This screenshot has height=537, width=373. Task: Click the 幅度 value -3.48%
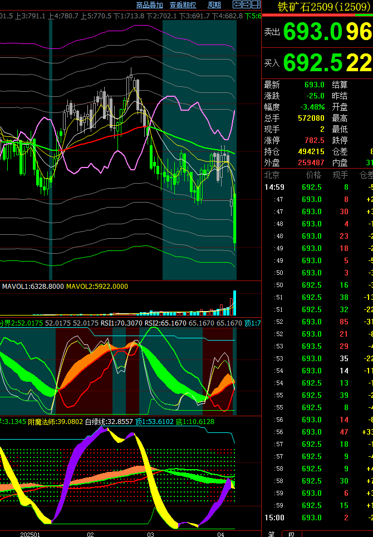pyautogui.click(x=312, y=107)
